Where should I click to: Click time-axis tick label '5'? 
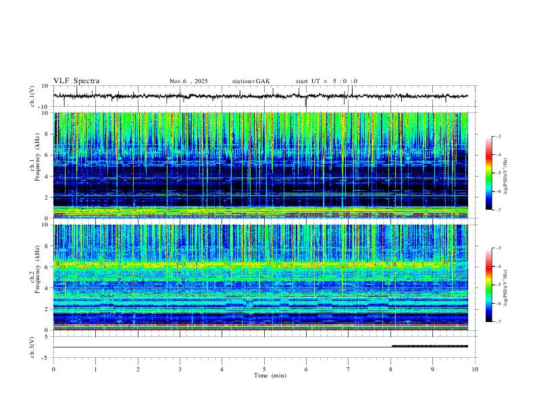[x=264, y=369]
